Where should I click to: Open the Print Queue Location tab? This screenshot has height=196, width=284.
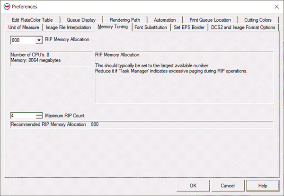(x=210, y=20)
